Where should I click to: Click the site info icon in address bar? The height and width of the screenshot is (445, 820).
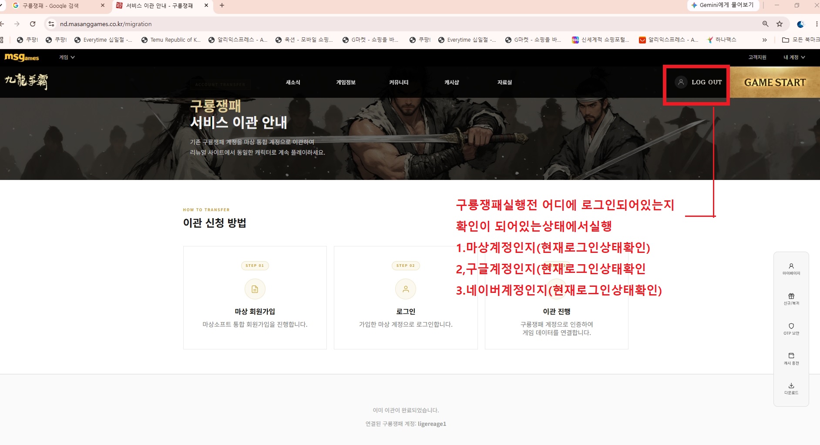(x=51, y=24)
